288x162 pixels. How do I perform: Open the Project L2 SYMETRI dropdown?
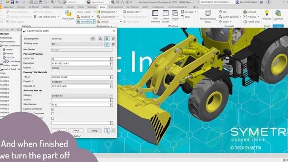click(82, 82)
